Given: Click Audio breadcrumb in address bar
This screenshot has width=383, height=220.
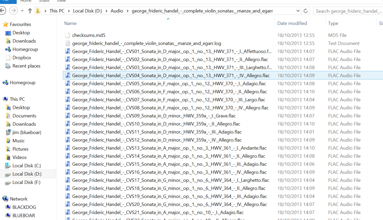Looking at the screenshot, I should point(117,11).
